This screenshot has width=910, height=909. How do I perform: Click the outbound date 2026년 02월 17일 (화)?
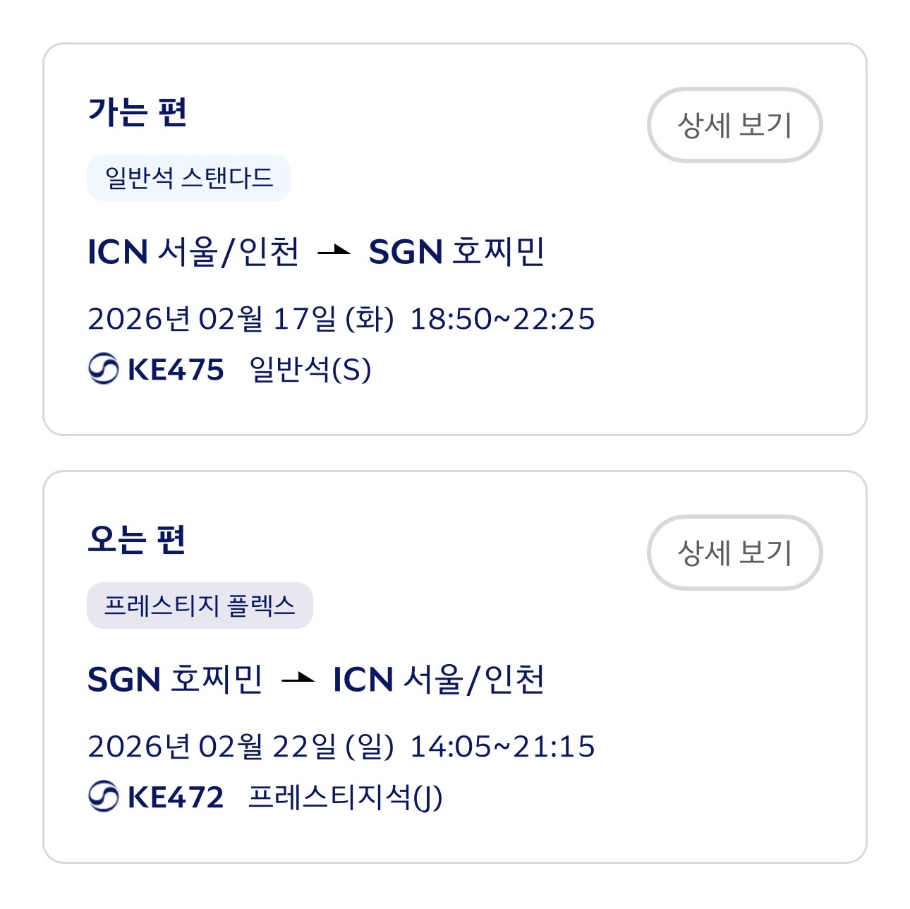pos(241,319)
